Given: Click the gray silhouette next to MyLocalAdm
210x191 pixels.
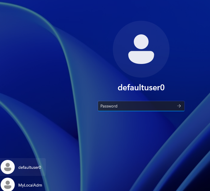Looking at the screenshot, I should click(x=8, y=185).
